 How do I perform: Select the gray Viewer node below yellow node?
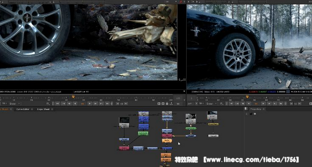click(213, 136)
